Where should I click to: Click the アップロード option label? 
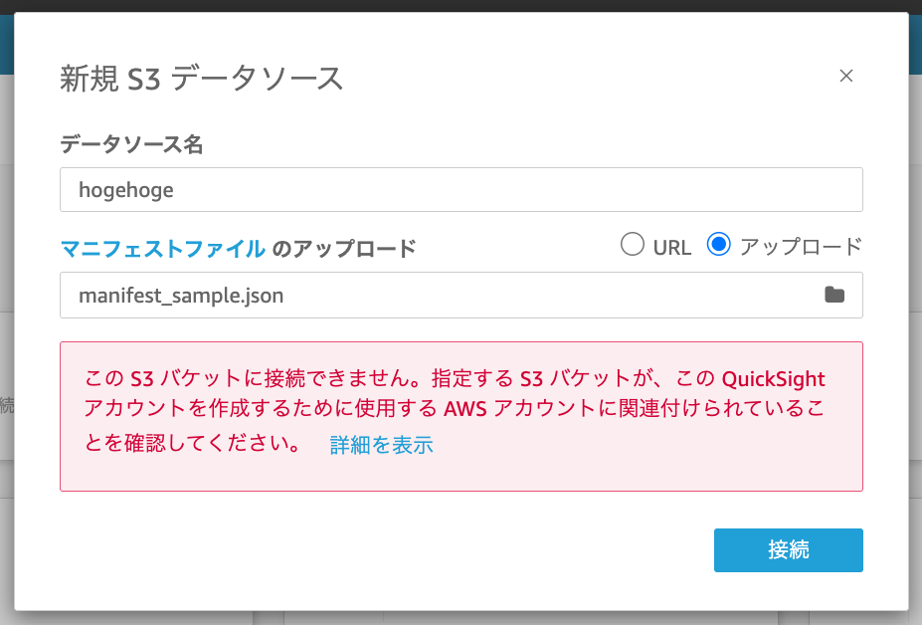[x=801, y=247]
